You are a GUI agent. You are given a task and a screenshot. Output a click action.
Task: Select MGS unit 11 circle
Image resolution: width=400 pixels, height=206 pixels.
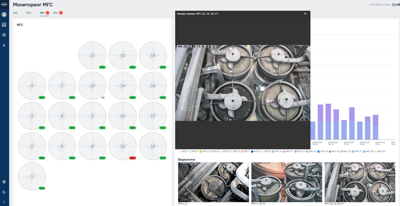coord(92,56)
